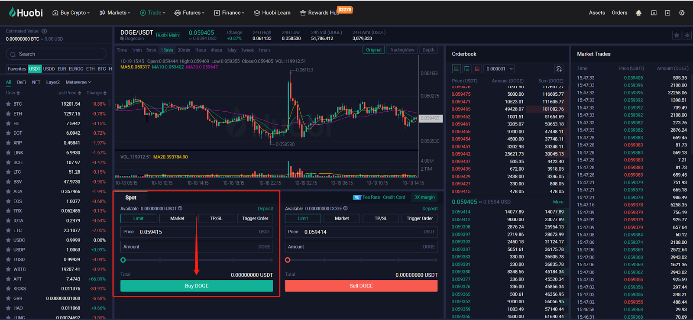Click the buy amount percentage slider handle
Image resolution: width=693 pixels, height=320 pixels.
(123, 260)
